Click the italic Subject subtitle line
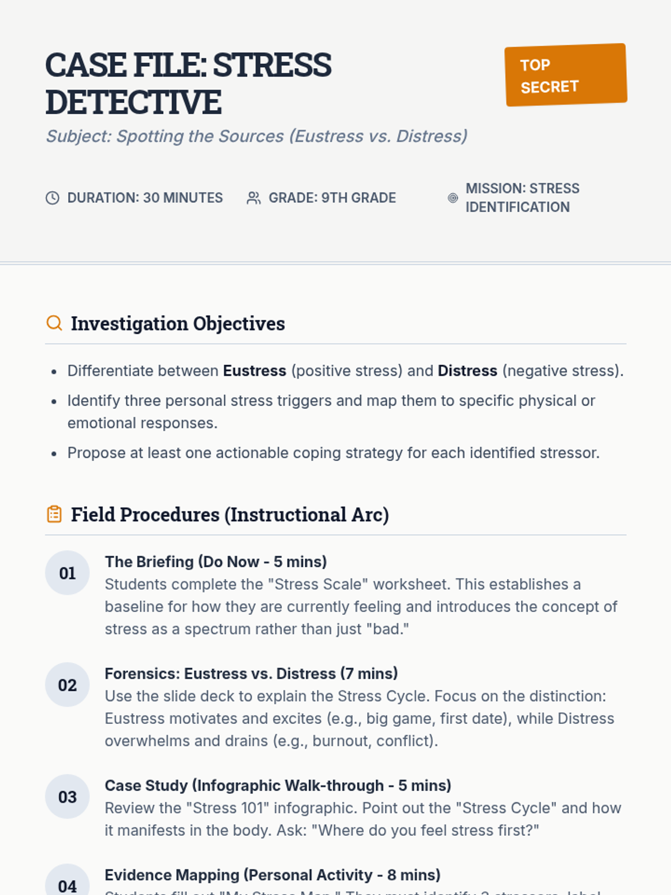The image size is (671, 895). (257, 136)
